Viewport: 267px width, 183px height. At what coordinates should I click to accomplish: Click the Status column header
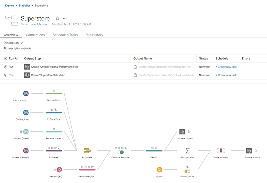pos(204,59)
